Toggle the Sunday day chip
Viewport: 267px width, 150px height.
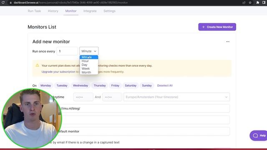coord(147,85)
